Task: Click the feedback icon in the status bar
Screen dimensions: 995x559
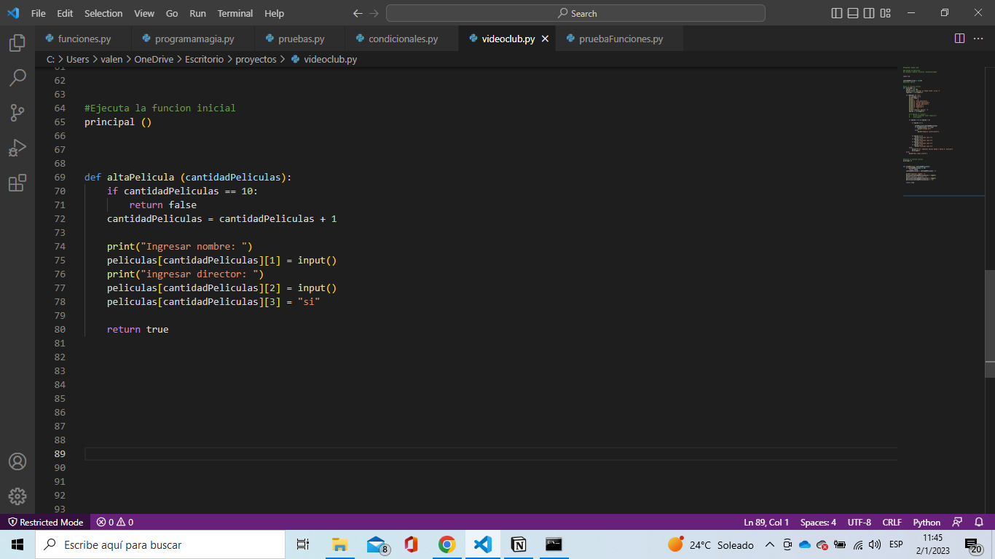Action: 957,522
